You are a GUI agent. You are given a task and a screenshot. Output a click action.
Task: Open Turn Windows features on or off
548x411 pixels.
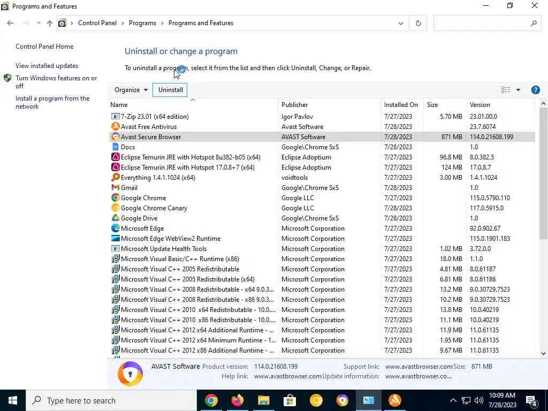56,82
